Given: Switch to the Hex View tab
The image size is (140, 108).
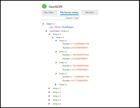Looking at the screenshot, I should pos(49,12).
